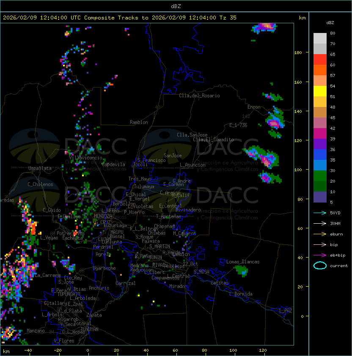Click the 'Manzano' map label
The width and height of the screenshot is (352, 356).
coord(36,331)
